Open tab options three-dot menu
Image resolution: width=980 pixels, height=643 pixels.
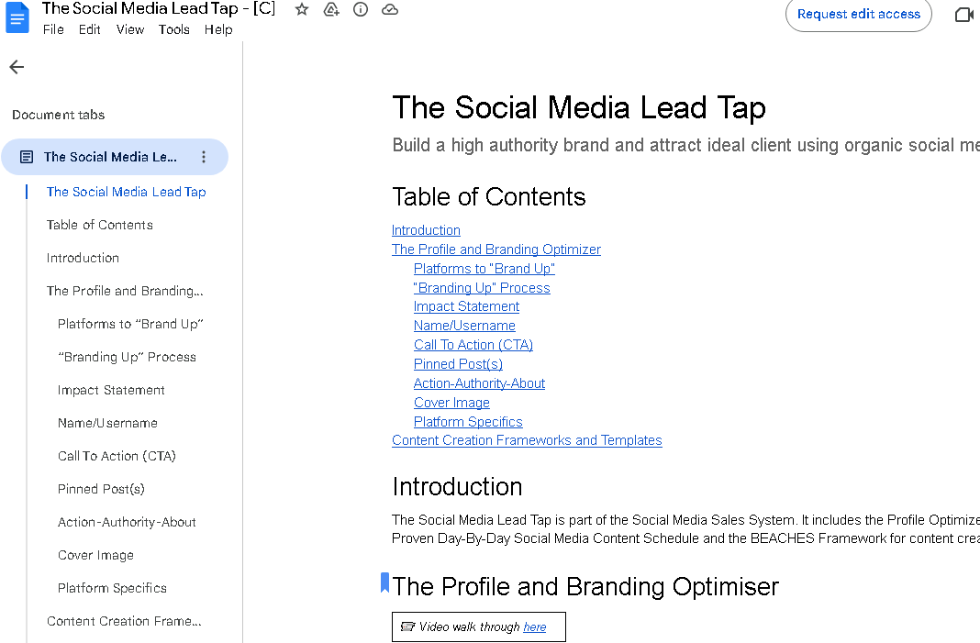pos(203,157)
